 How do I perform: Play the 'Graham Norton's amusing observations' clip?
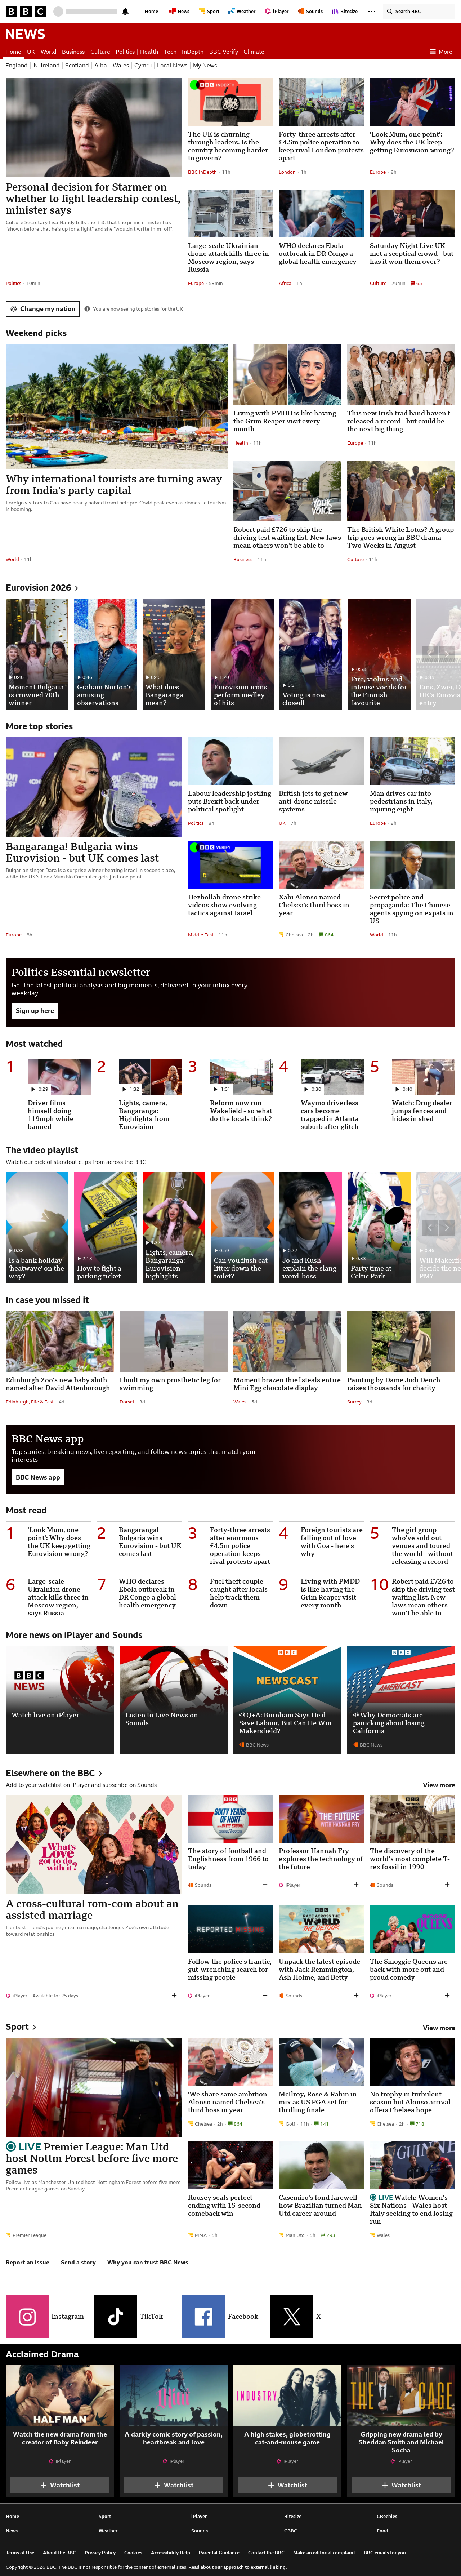pyautogui.click(x=105, y=654)
